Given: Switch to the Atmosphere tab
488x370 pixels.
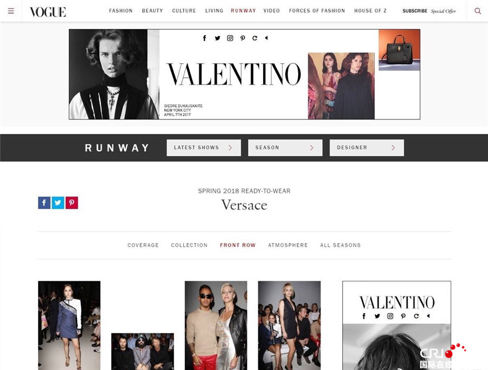Looking at the screenshot, I should click(x=288, y=245).
